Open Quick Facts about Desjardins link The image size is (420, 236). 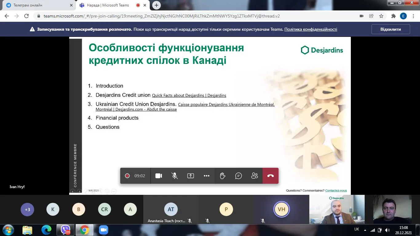pos(189,96)
